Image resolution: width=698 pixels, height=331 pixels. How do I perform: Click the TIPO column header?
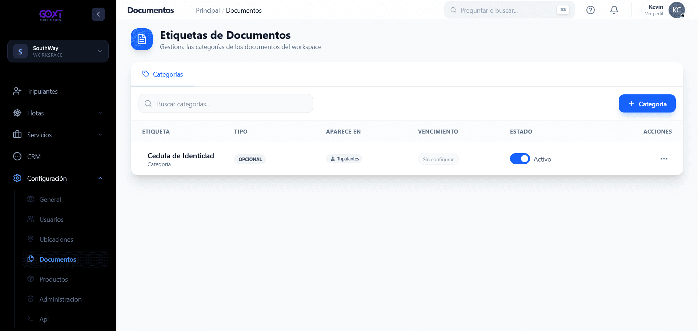[x=241, y=131]
